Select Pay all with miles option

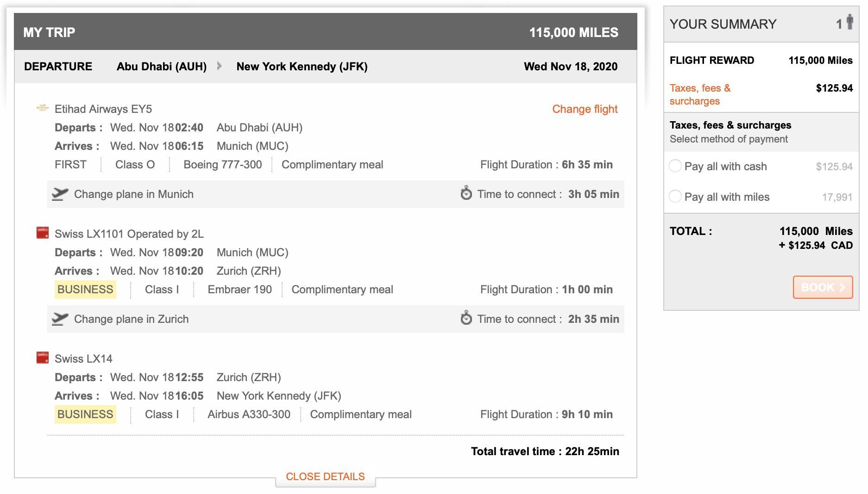pyautogui.click(x=675, y=196)
